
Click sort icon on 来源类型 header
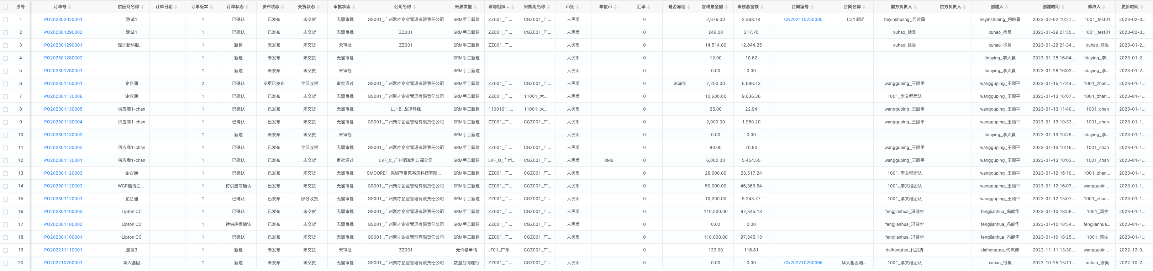tap(475, 7)
